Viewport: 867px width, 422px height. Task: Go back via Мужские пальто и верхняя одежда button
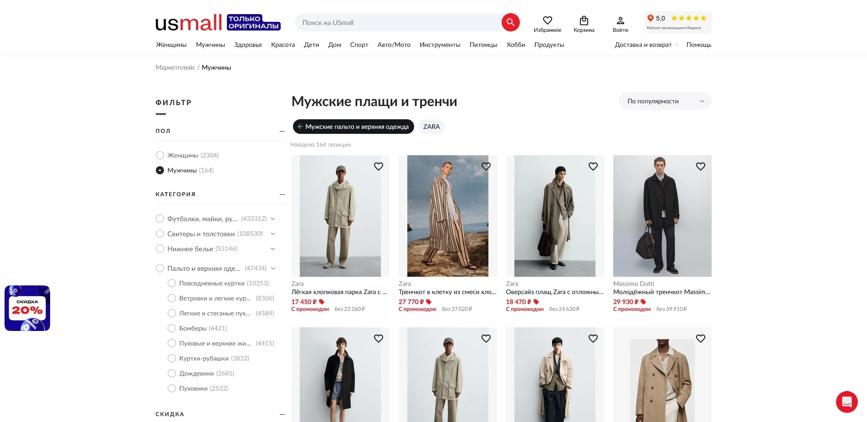pos(353,127)
